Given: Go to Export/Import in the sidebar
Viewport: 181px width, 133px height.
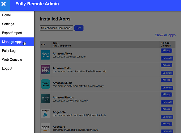Looking at the screenshot, I should [x=17, y=33].
